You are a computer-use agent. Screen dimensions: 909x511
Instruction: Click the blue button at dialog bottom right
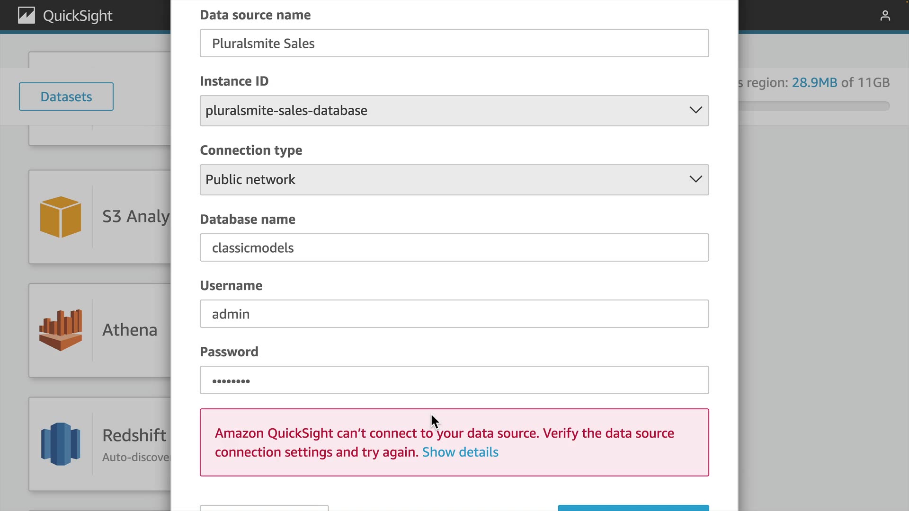(x=633, y=508)
